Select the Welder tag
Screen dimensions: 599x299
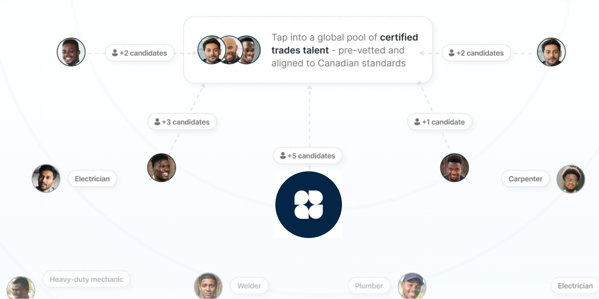tap(249, 286)
